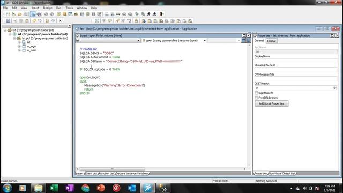The width and height of the screenshot is (343, 193).
Task: Click the Undo arrow icon in the PainterBar
Action: (34, 21)
